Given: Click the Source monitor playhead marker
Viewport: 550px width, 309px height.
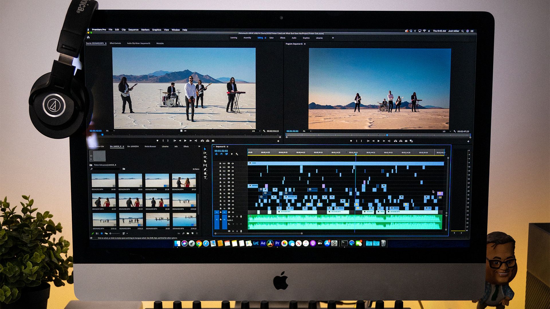Looking at the screenshot, I should click(102, 134).
